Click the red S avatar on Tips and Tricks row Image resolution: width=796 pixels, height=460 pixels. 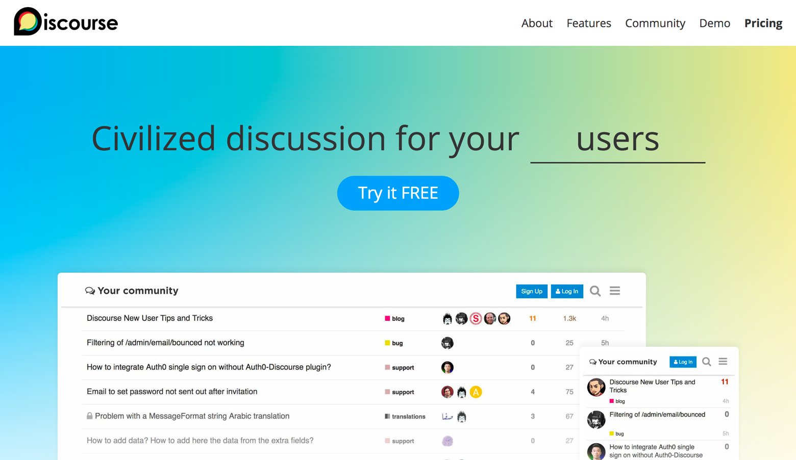coord(476,319)
